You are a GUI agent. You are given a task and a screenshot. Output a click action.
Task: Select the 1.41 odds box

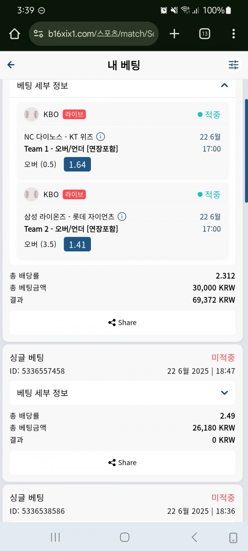pos(77,244)
